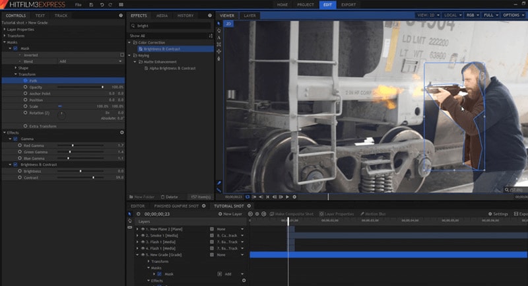Click the New Layer button
The width and height of the screenshot is (528, 286).
pyautogui.click(x=231, y=214)
